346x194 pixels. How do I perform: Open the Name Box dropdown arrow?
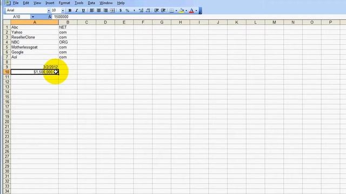(32, 17)
